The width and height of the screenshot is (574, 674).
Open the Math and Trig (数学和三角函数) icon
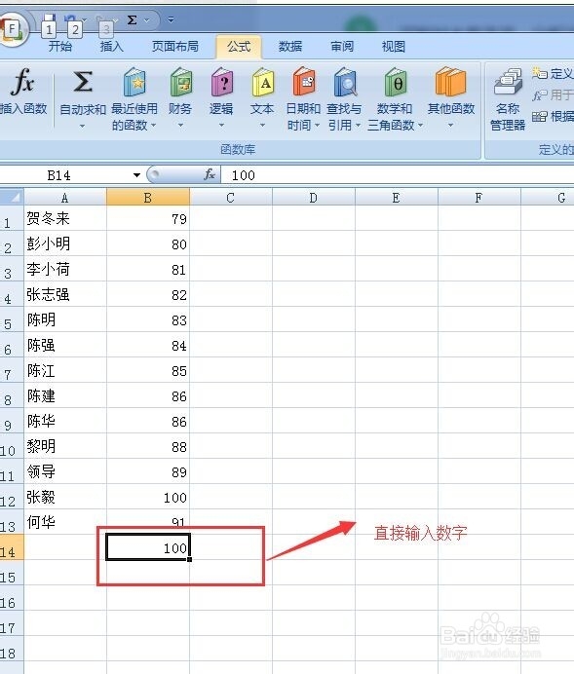tap(395, 82)
